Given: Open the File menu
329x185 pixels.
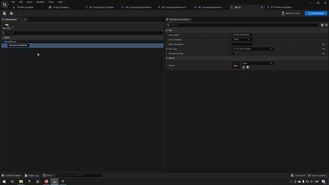Looking at the screenshot, I should click(13, 2).
